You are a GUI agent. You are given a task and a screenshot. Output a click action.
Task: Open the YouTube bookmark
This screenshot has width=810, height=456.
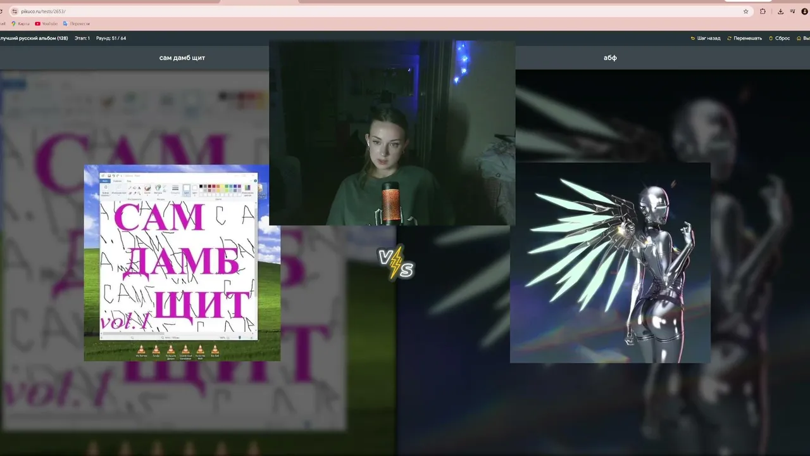(46, 23)
